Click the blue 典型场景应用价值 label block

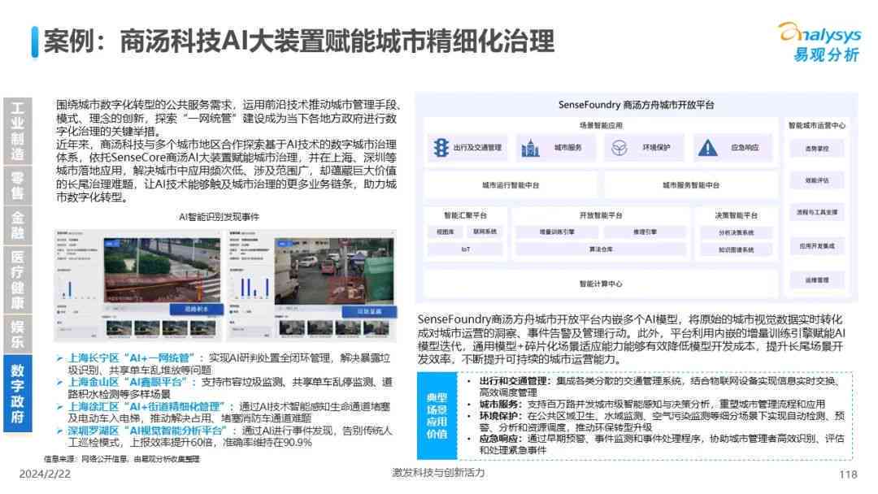[437, 416]
